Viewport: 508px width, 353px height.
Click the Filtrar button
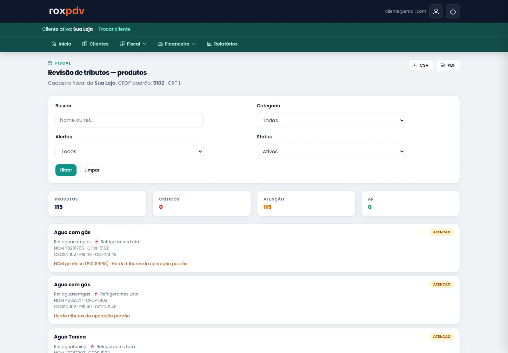66,170
